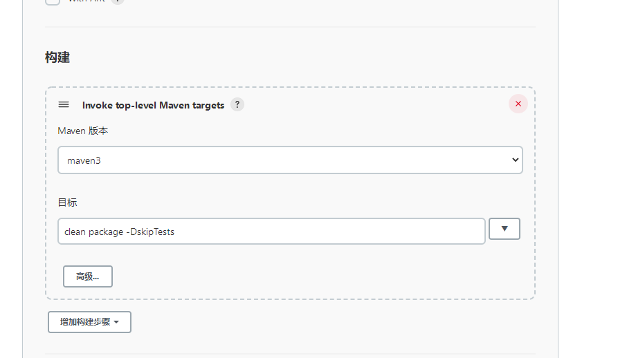Screen dimensions: 618x358
Task: Select the maven3 value text
Action: pos(83,160)
